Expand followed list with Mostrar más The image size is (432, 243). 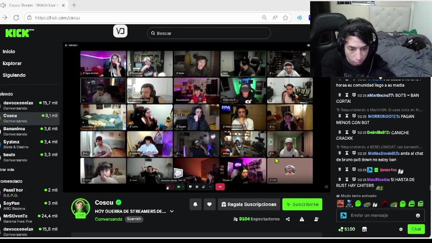click(7, 169)
